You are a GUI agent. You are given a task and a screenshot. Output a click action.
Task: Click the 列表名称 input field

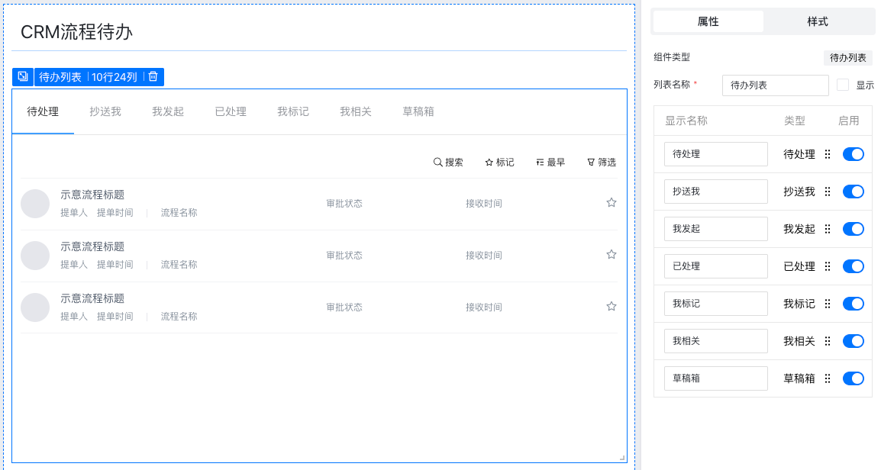click(775, 85)
